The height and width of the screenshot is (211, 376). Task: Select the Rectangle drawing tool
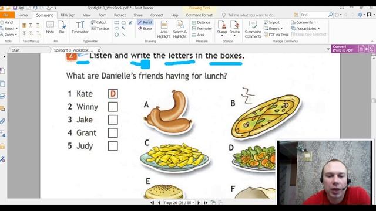pyautogui.click(x=116, y=22)
